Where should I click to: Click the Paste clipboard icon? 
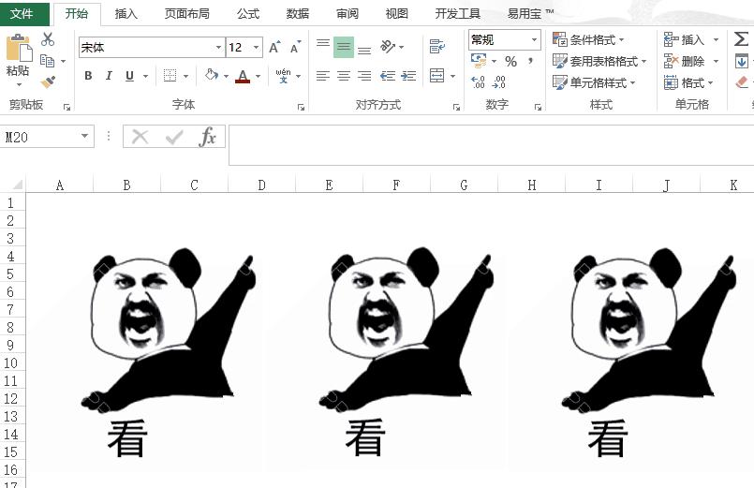19,48
